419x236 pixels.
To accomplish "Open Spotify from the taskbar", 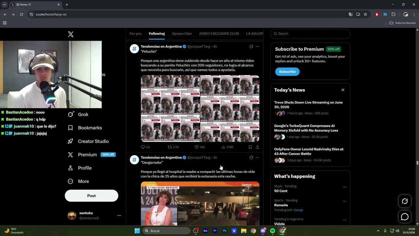I will click(272, 231).
